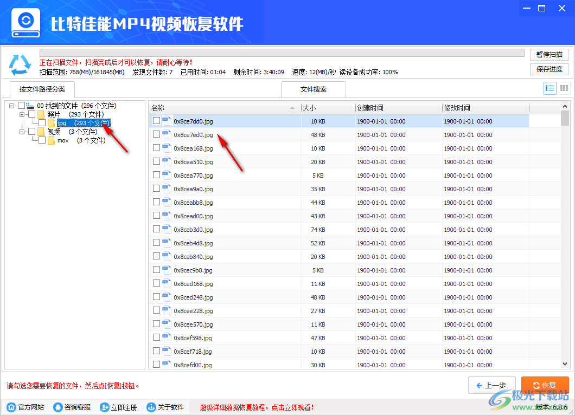Sort by 大小 column header
Image resolution: width=575 pixels, height=416 pixels.
(328, 108)
